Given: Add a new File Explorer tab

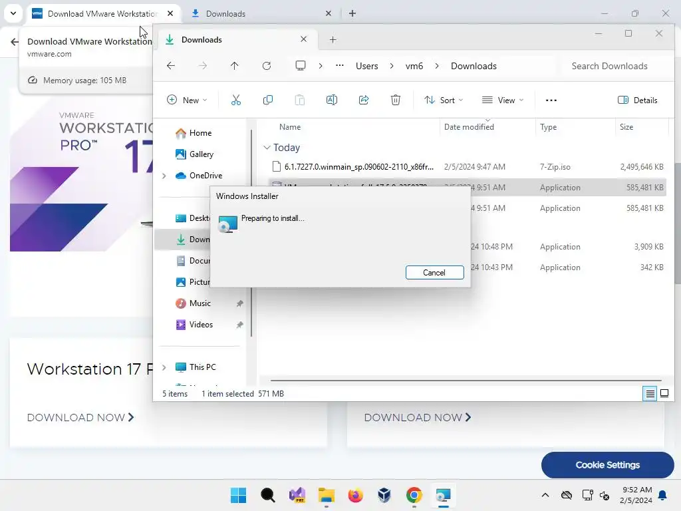Looking at the screenshot, I should click(x=333, y=40).
